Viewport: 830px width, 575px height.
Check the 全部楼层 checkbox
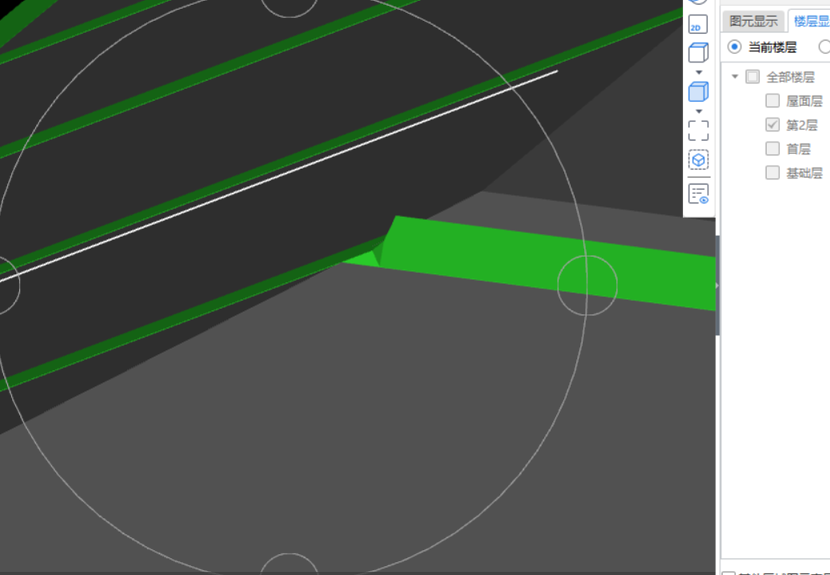752,77
